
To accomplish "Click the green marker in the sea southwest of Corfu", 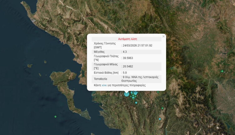I will point(55,117).
